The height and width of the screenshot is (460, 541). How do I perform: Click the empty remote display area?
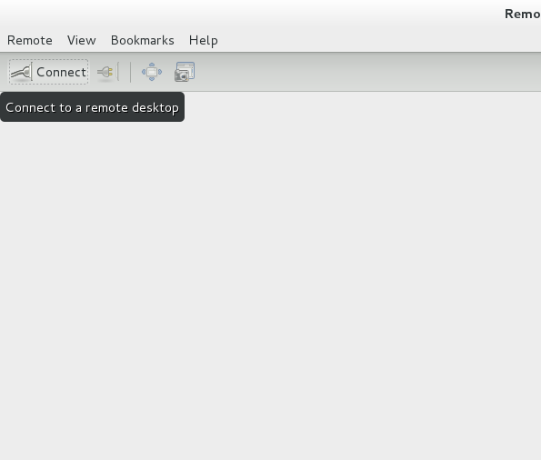click(x=271, y=276)
